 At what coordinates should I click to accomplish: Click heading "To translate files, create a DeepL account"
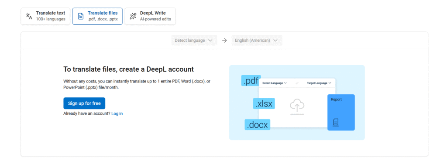pos(129,69)
